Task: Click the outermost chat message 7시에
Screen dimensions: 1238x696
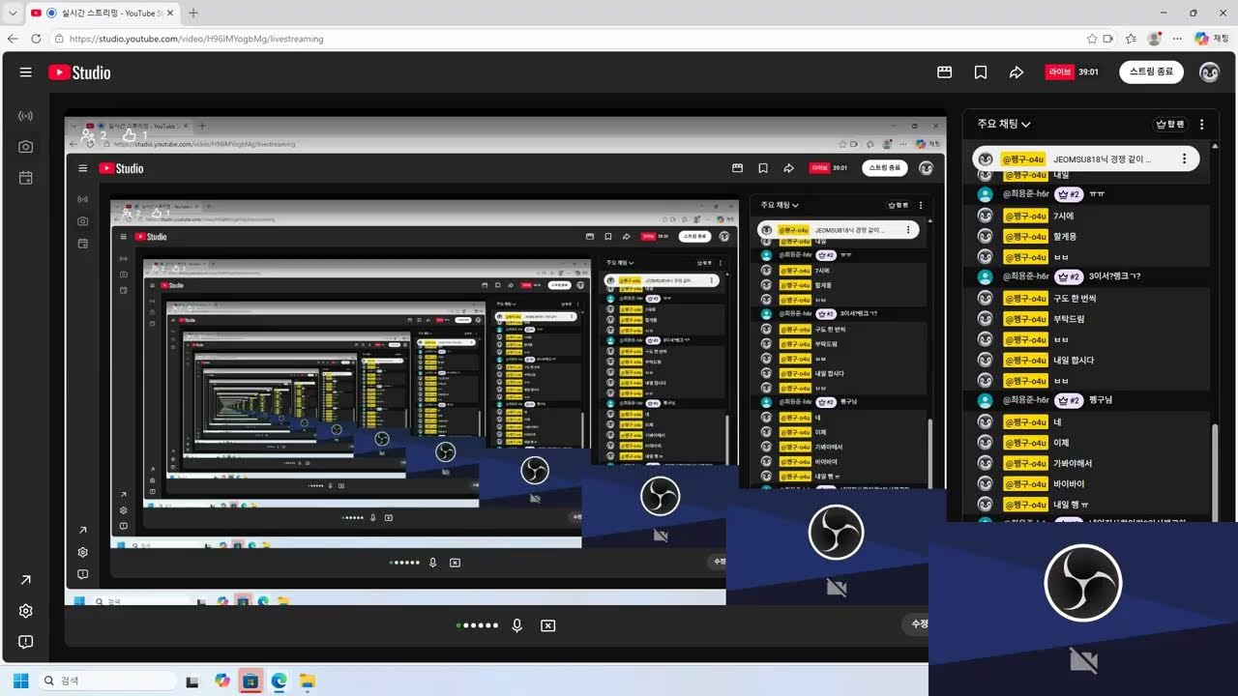Action: (1063, 216)
